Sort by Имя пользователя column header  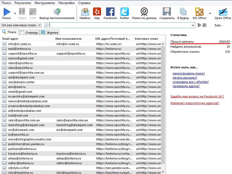(x=74, y=39)
